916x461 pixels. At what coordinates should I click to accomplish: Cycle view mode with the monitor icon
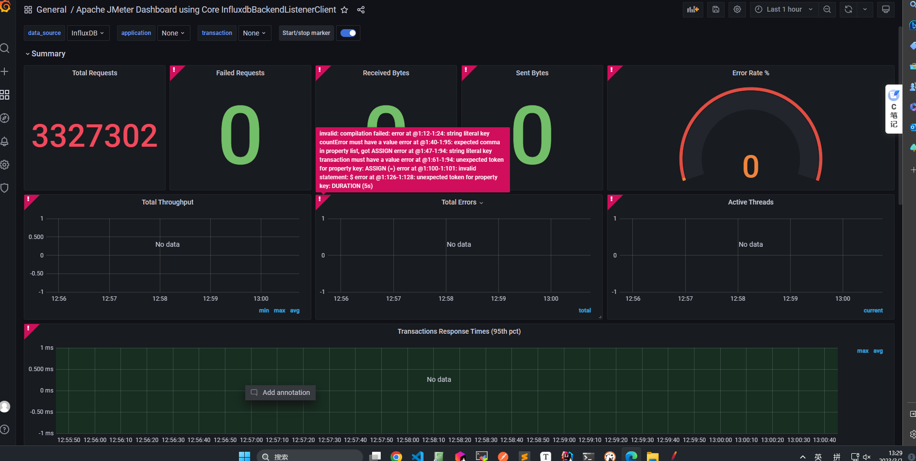pos(886,9)
